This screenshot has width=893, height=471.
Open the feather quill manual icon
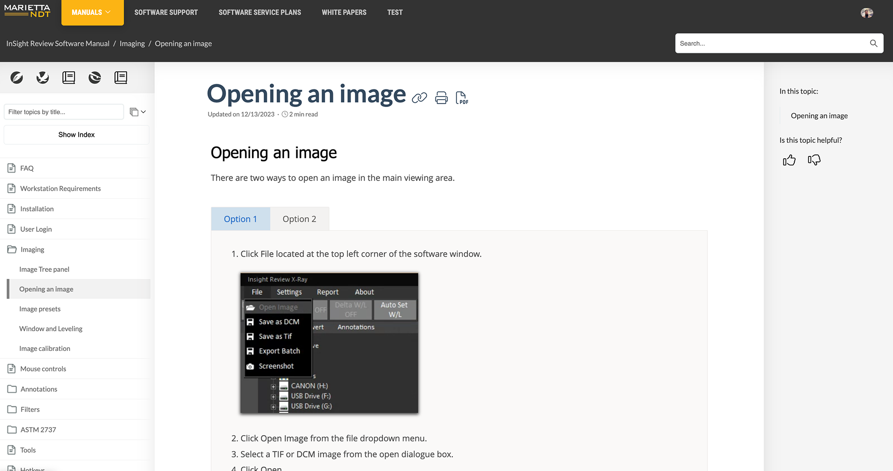pos(17,78)
